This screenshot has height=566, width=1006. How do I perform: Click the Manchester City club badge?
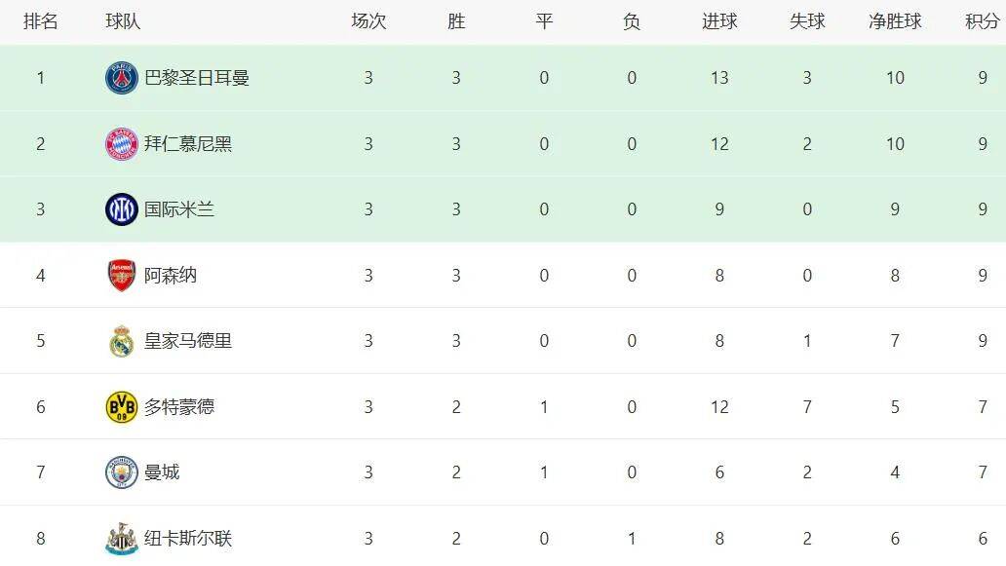pos(122,472)
